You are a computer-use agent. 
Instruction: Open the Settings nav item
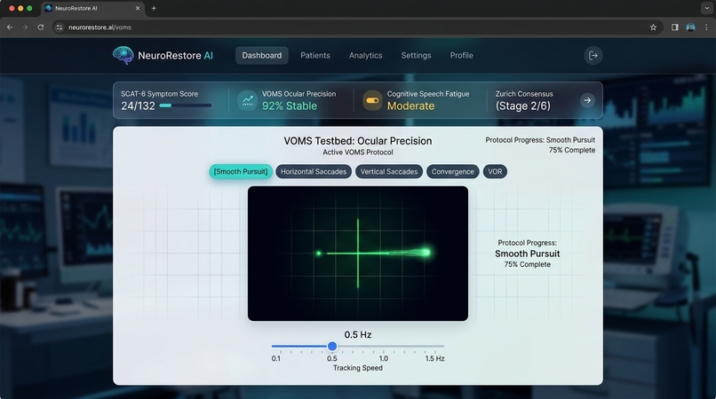[x=416, y=55]
